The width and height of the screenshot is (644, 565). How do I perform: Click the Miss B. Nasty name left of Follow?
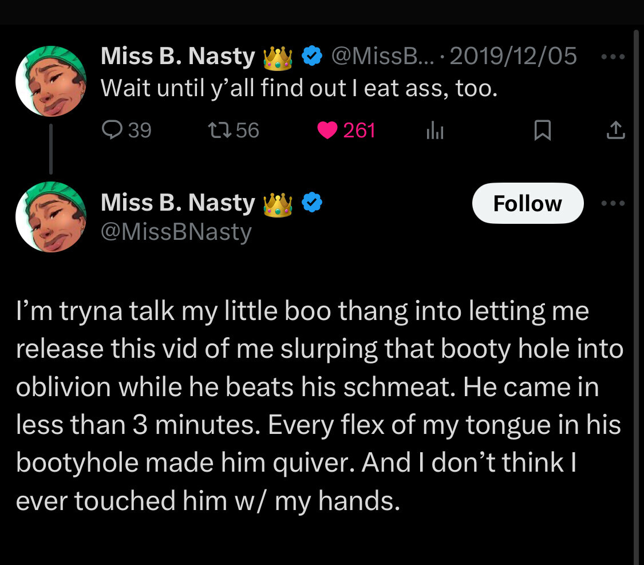pos(178,203)
